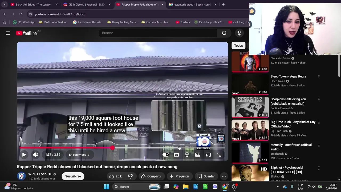The width and height of the screenshot is (341, 192).
Task: Enter fullscreen mode in player
Action: coord(219,155)
